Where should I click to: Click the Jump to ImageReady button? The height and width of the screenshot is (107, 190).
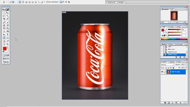pyautogui.click(x=6, y=62)
